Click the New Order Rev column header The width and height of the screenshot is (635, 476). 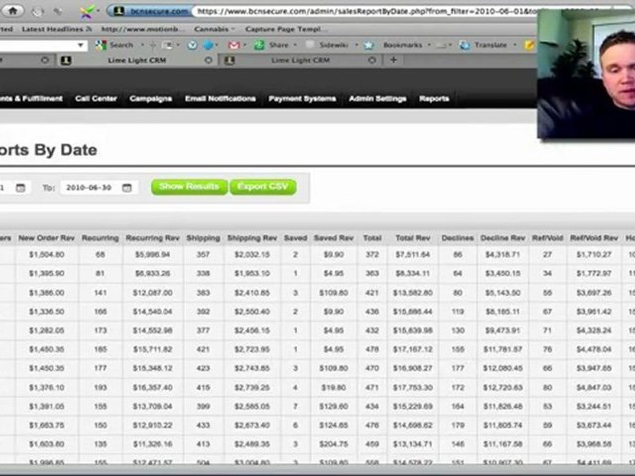click(x=46, y=238)
